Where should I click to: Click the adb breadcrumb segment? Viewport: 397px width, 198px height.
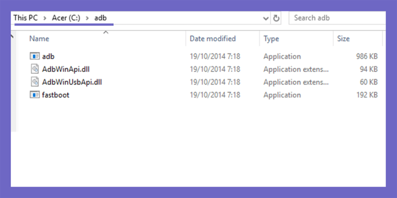[100, 18]
